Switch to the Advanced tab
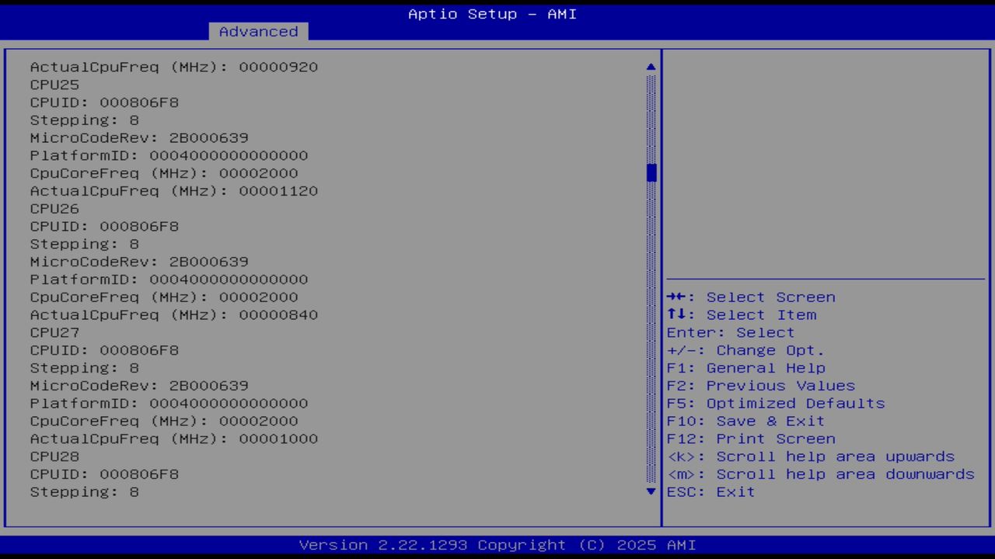The image size is (995, 559). point(257,31)
